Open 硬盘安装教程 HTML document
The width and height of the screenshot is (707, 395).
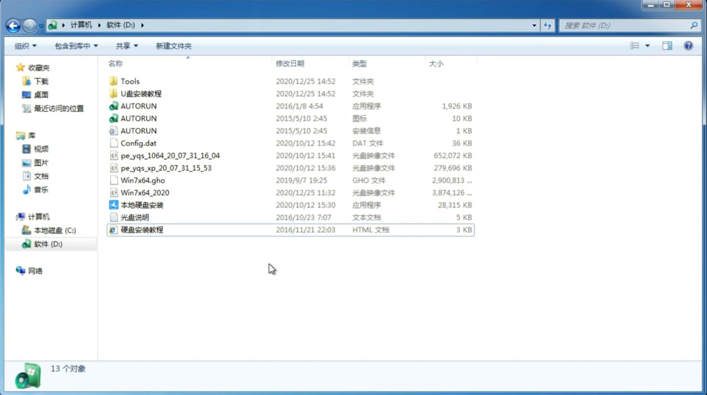coord(142,229)
